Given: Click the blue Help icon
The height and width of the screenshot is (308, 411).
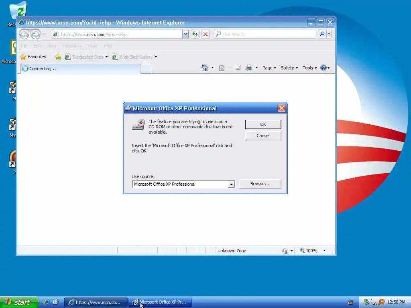Looking at the screenshot, I should click(324, 68).
